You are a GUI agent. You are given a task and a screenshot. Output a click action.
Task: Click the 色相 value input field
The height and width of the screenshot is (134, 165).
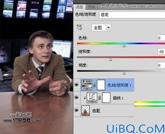[x=161, y=38]
